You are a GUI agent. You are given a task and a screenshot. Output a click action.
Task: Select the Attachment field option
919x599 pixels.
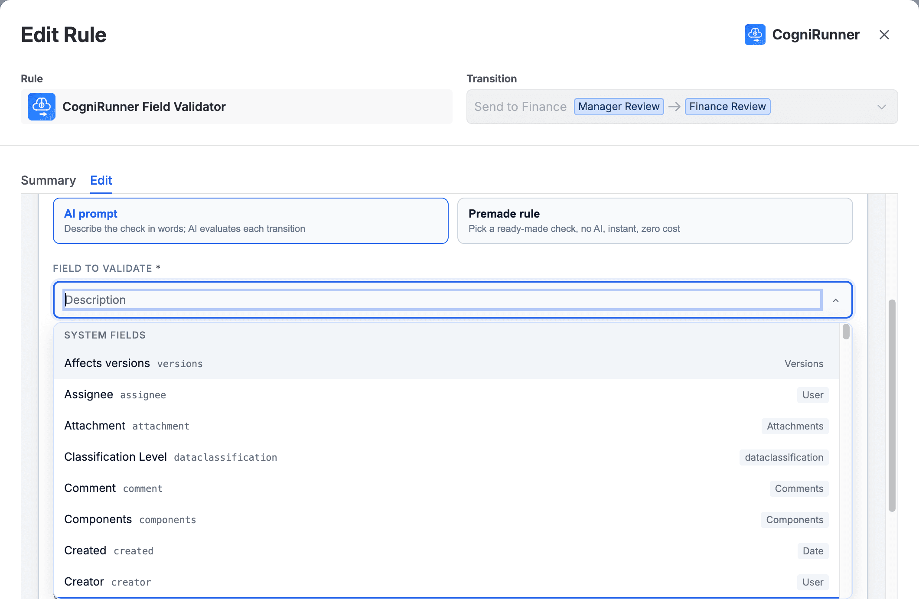[x=446, y=426]
